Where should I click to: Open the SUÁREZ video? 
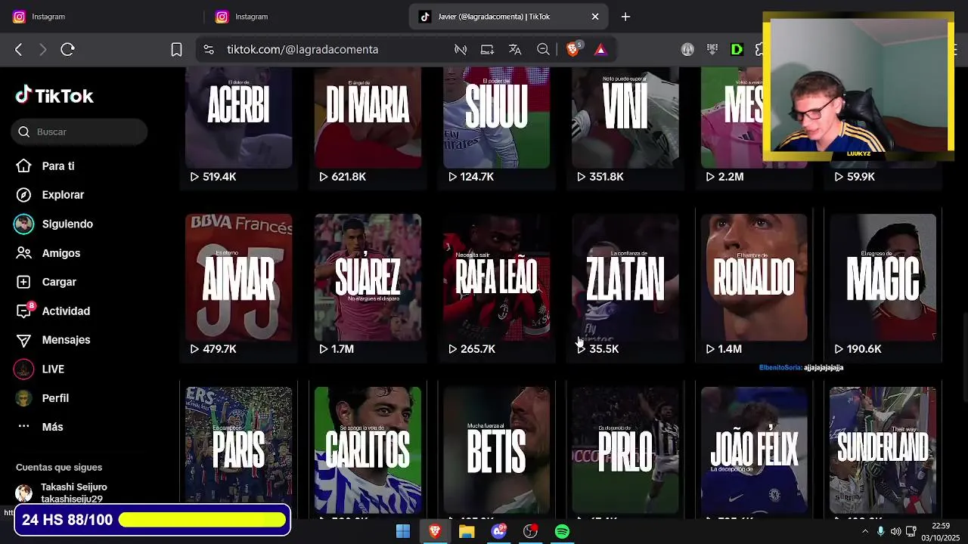pos(368,277)
